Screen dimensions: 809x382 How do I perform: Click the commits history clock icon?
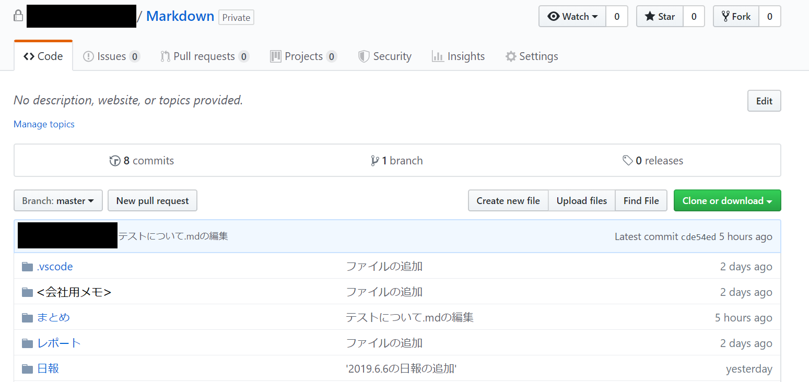point(115,161)
